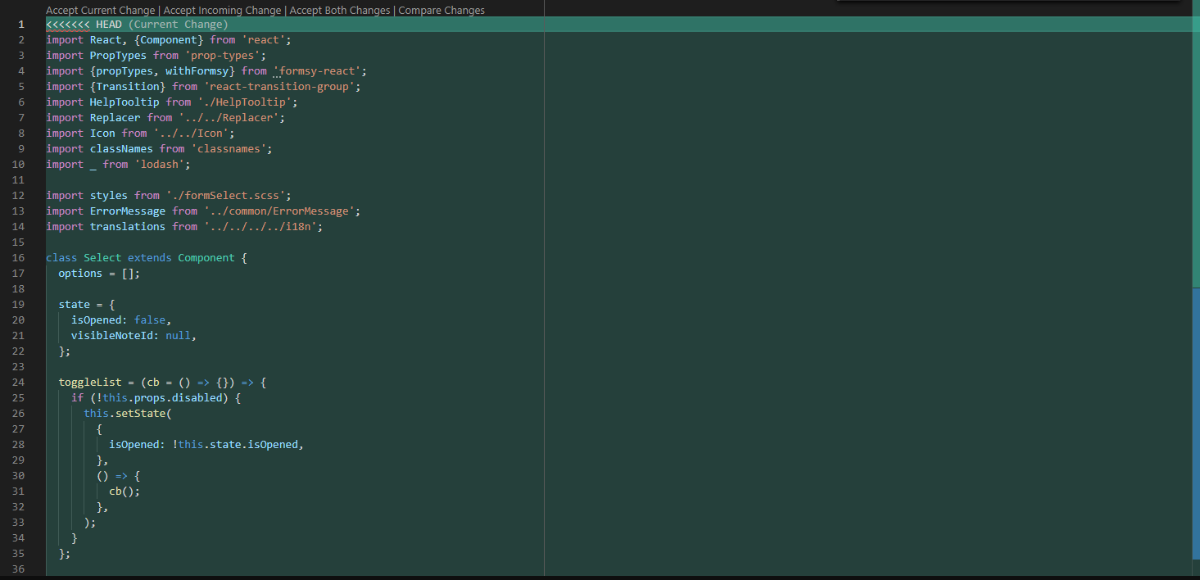
Task: Choose Accept Both Changes
Action: point(340,11)
